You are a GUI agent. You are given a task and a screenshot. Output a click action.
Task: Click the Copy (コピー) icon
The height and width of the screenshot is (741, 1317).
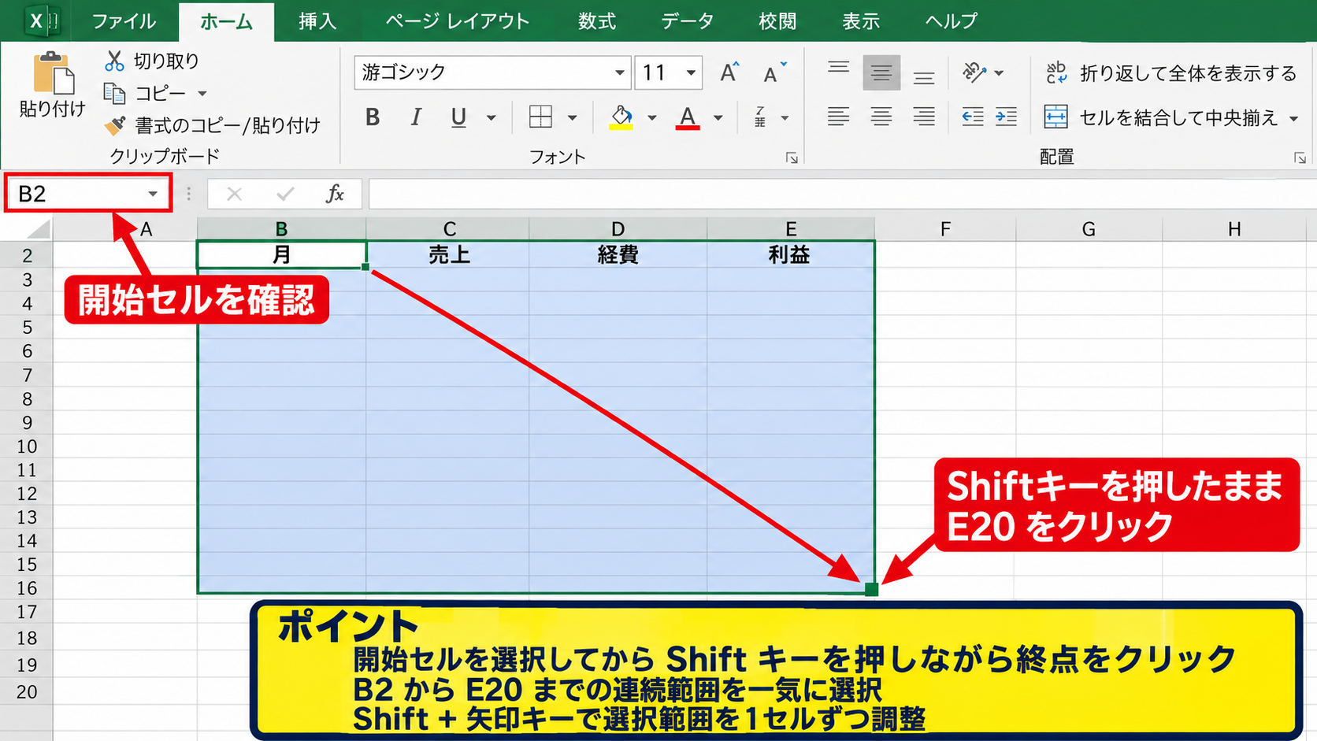[114, 94]
